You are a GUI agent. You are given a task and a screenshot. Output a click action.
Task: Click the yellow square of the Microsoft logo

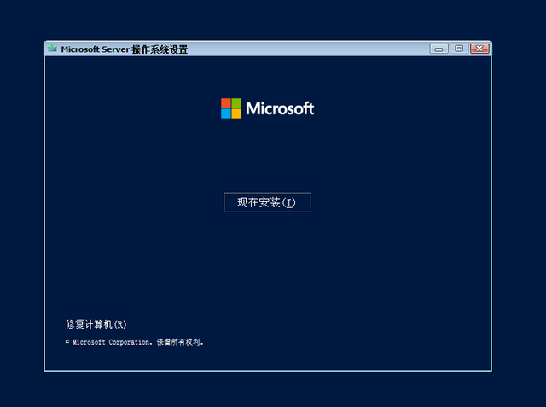pyautogui.click(x=236, y=113)
